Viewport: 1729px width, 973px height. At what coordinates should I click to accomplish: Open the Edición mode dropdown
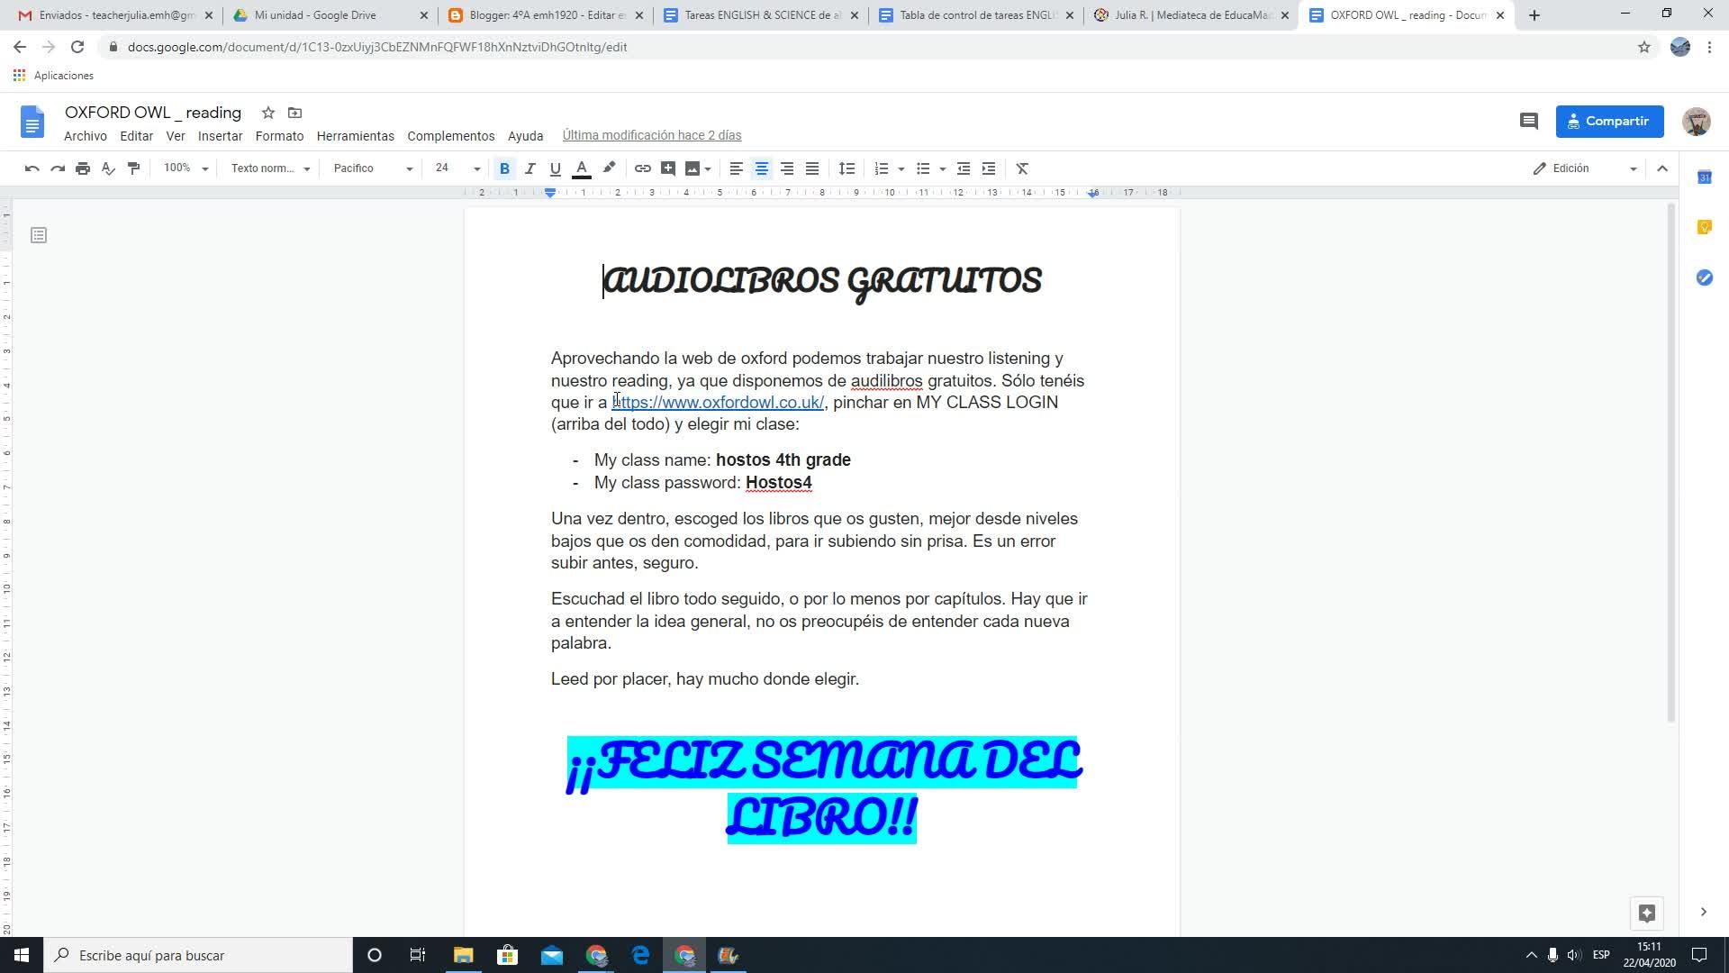(x=1585, y=168)
